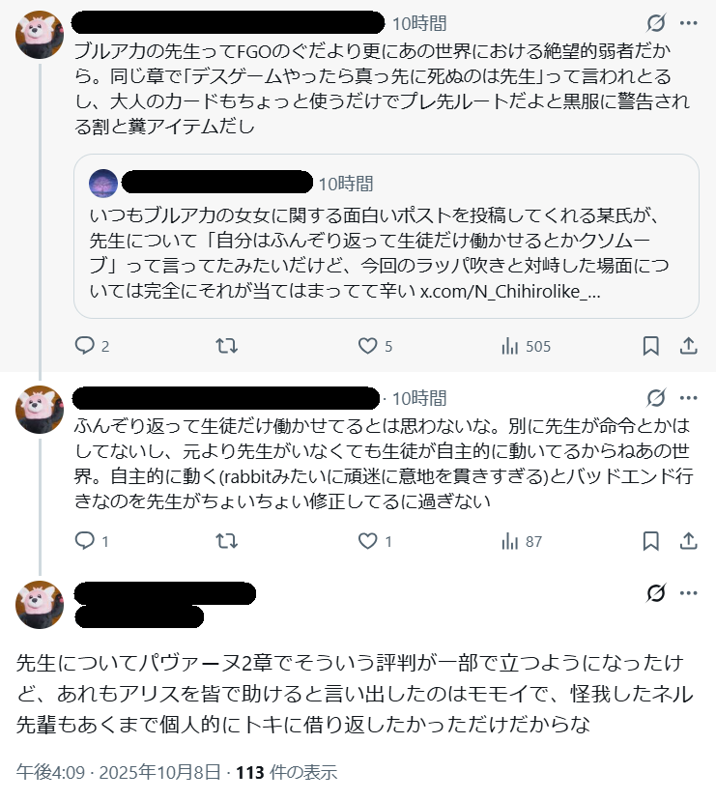The image size is (716, 801).
Task: Repost the first post in thread
Action: click(x=225, y=346)
